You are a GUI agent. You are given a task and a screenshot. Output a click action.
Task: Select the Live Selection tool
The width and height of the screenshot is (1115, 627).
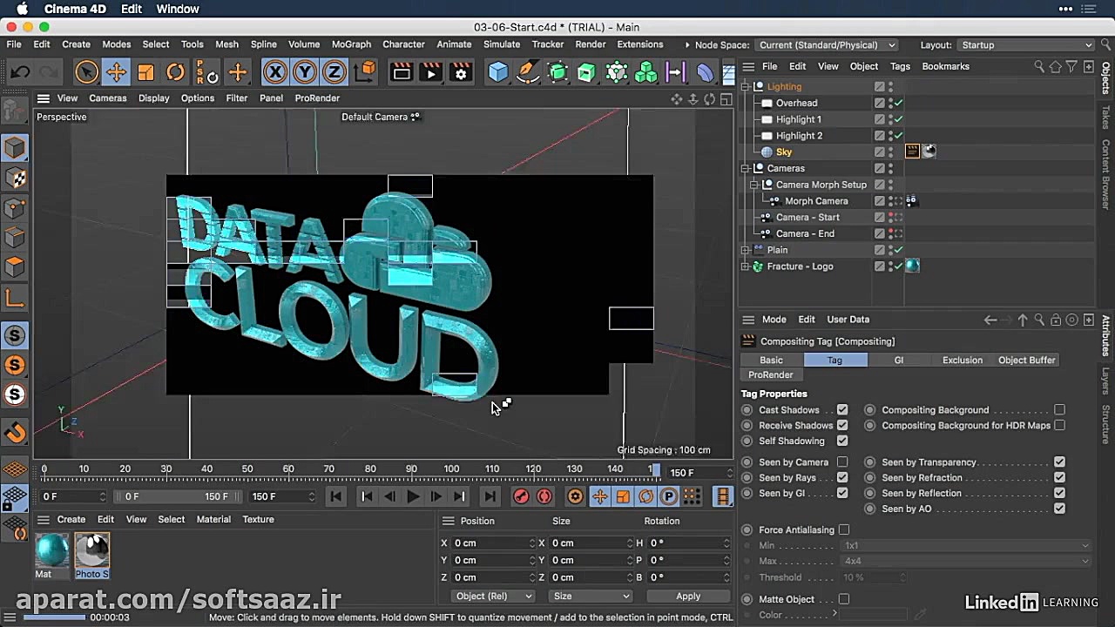point(86,71)
